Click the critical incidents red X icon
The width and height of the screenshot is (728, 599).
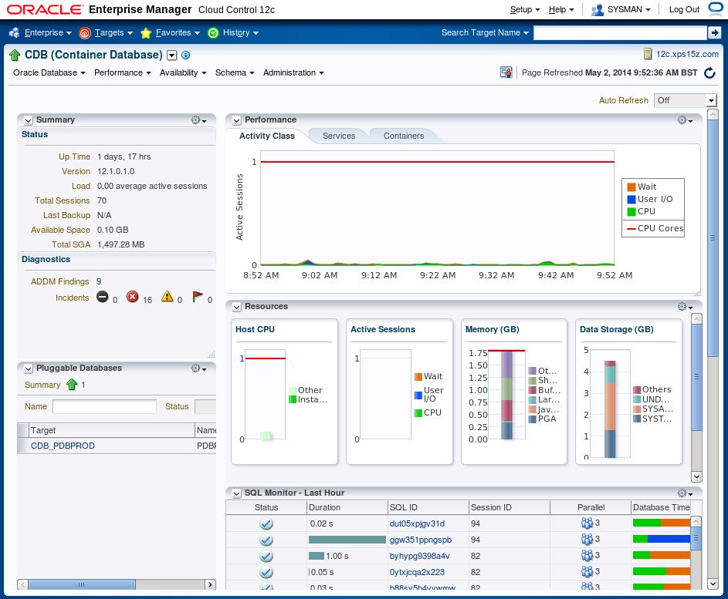click(x=133, y=297)
